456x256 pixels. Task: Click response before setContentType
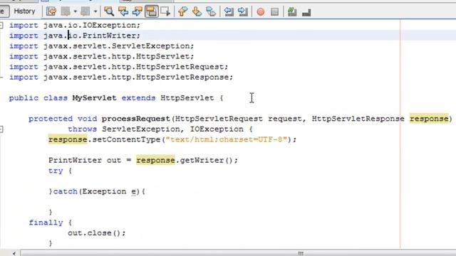68,139
